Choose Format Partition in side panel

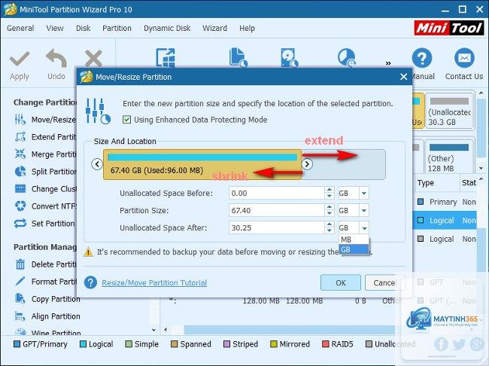(45, 282)
